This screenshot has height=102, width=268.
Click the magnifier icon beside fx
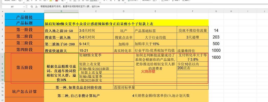pos(32,7)
